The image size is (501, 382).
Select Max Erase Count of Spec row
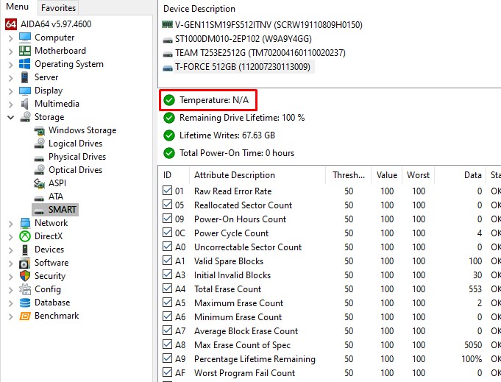[330, 345]
